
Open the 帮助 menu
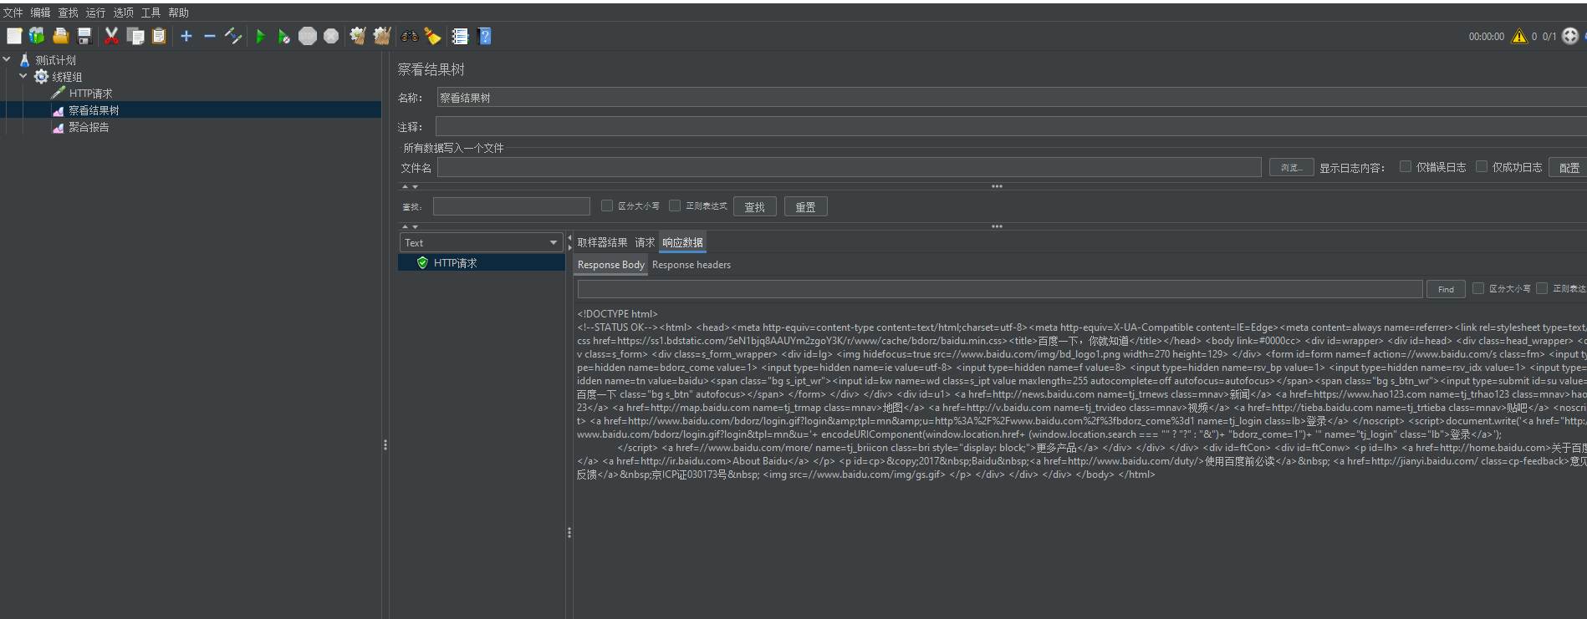[x=178, y=13]
